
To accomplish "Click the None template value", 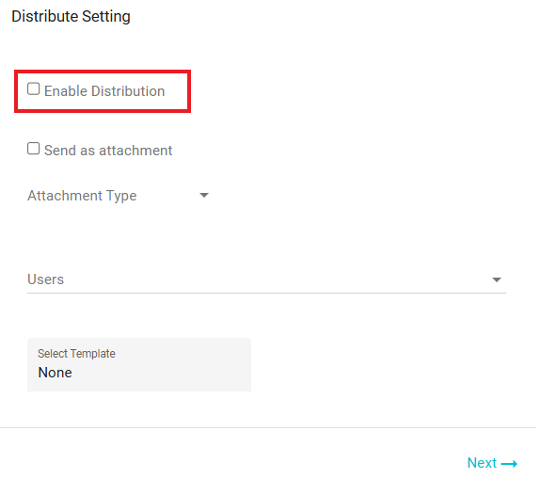I will 56,373.
